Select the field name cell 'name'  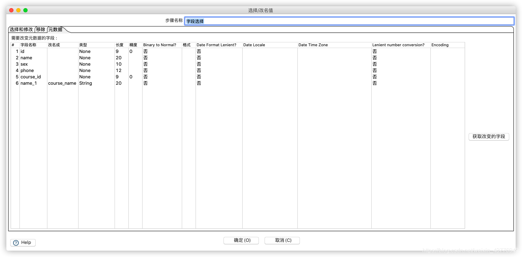tap(33, 58)
